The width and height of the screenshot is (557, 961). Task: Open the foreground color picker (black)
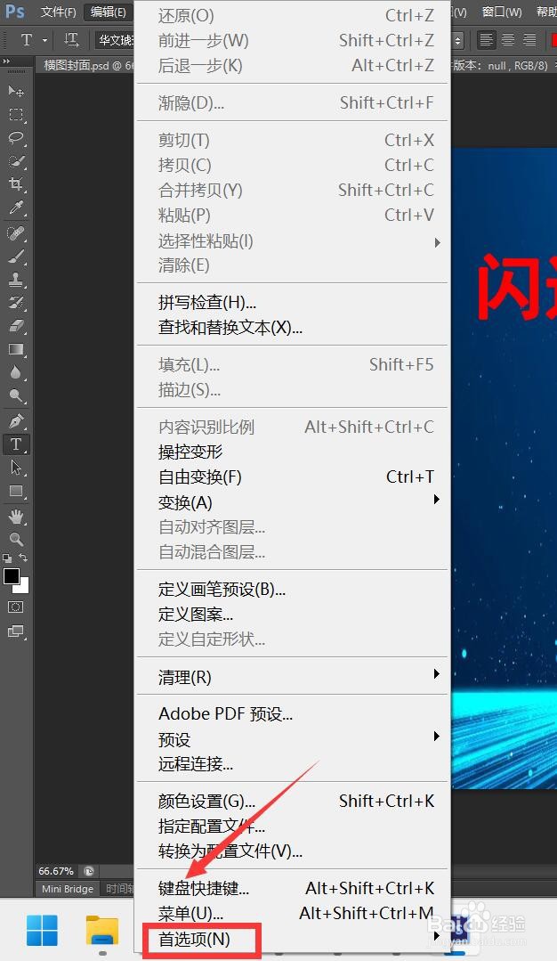[x=12, y=576]
